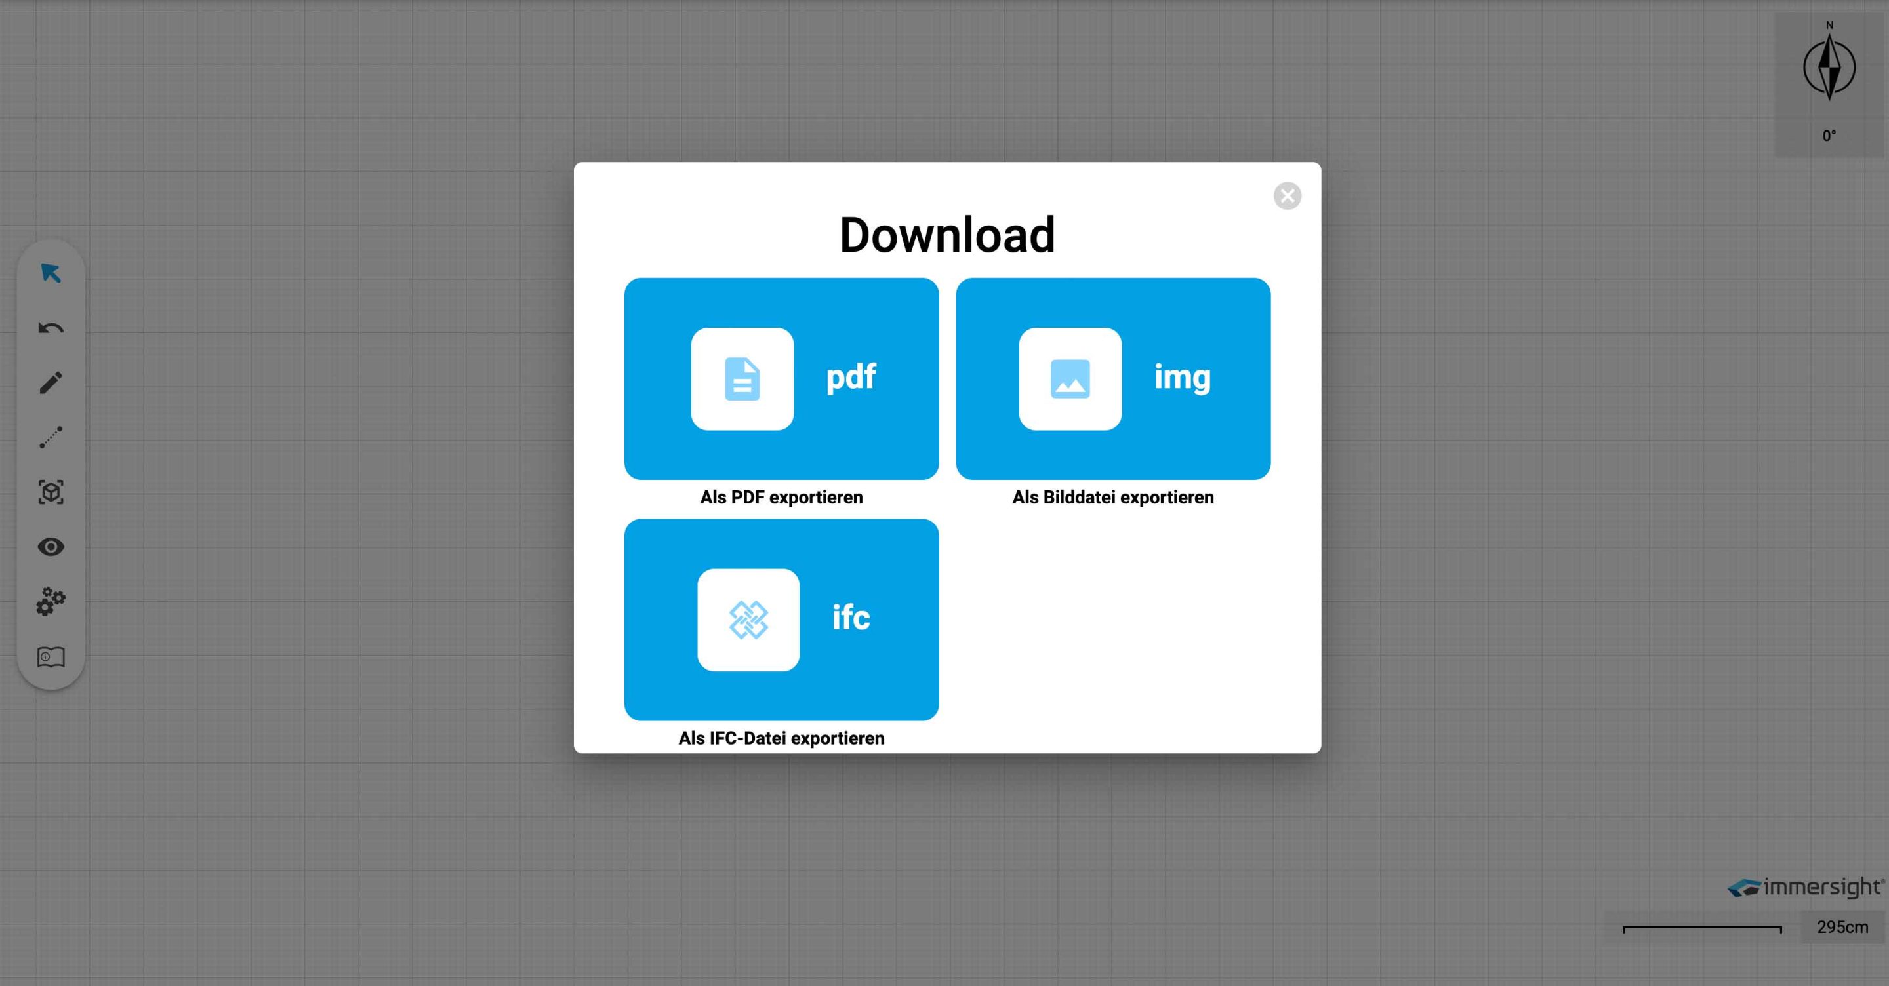
Task: Click the compass needle to rotate north
Action: [1829, 68]
